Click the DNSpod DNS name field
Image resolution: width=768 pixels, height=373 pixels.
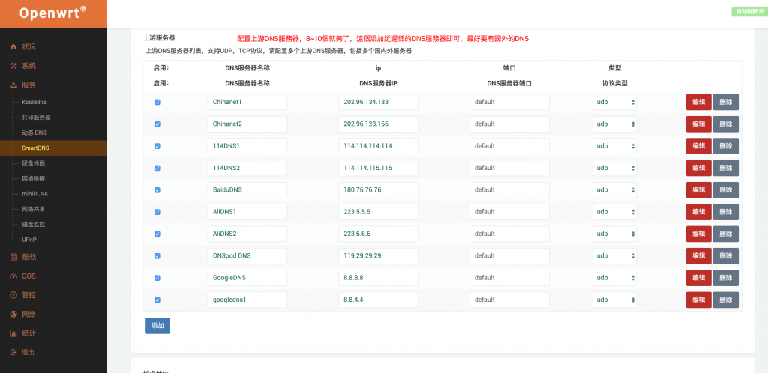pos(247,255)
